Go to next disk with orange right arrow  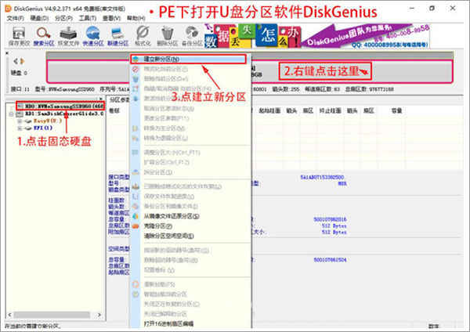[23, 61]
